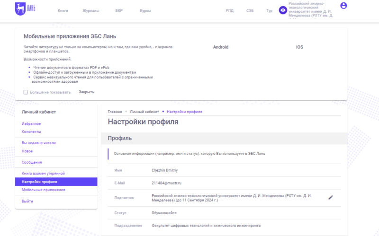The height and width of the screenshot is (236, 379).
Task: Click the subscriber university text
Action: [232, 198]
